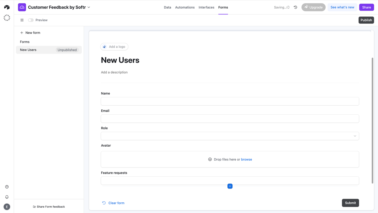This screenshot has height=213, width=378.
Task: Click the Add a logo button
Action: 114,47
